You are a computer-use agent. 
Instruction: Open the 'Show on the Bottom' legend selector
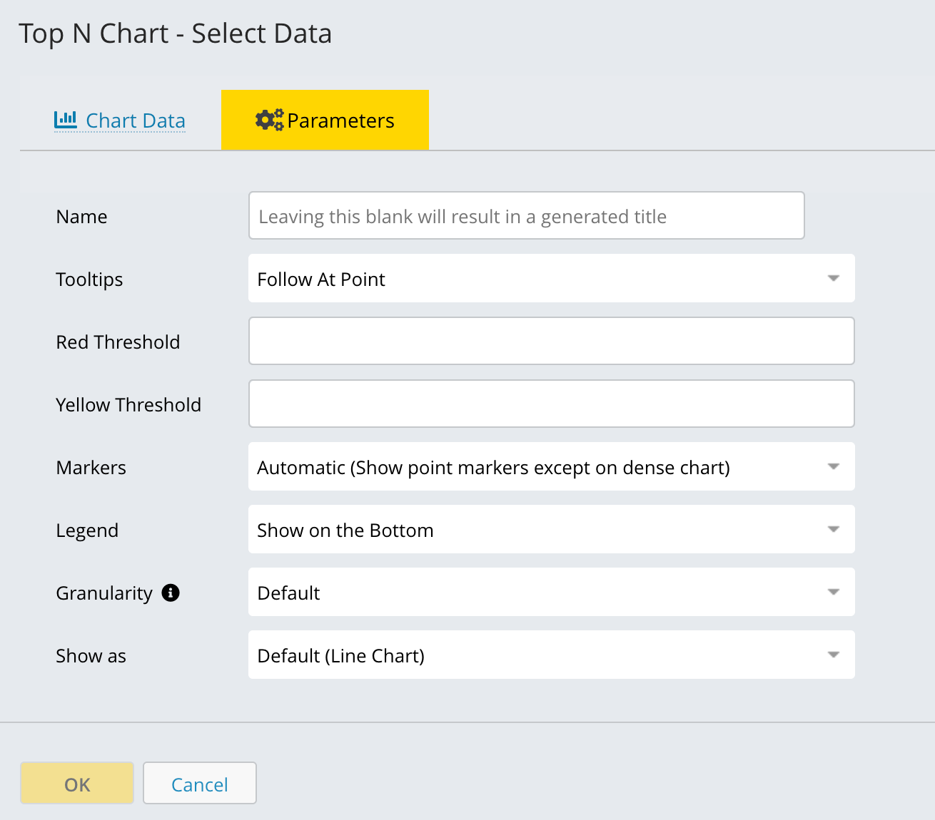[x=535, y=530]
